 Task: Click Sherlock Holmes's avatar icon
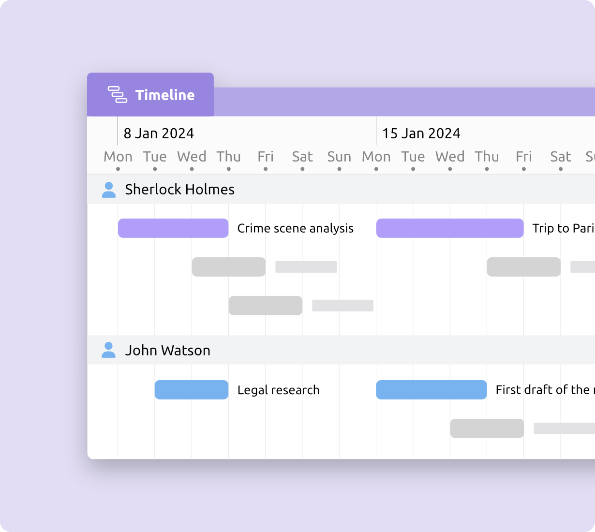pyautogui.click(x=109, y=190)
